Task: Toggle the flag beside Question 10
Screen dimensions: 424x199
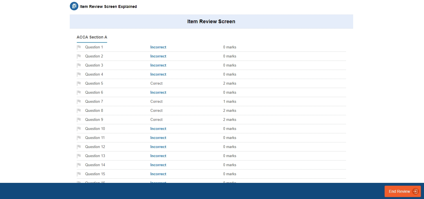Action: (x=79, y=129)
